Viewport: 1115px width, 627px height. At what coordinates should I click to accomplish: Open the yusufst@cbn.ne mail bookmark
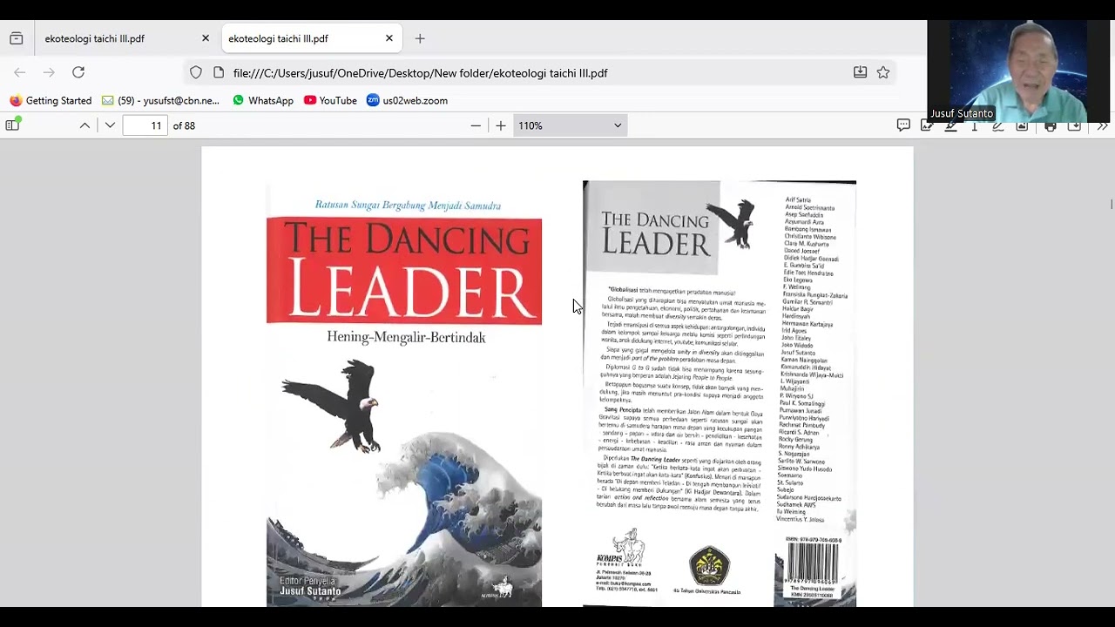coord(160,100)
